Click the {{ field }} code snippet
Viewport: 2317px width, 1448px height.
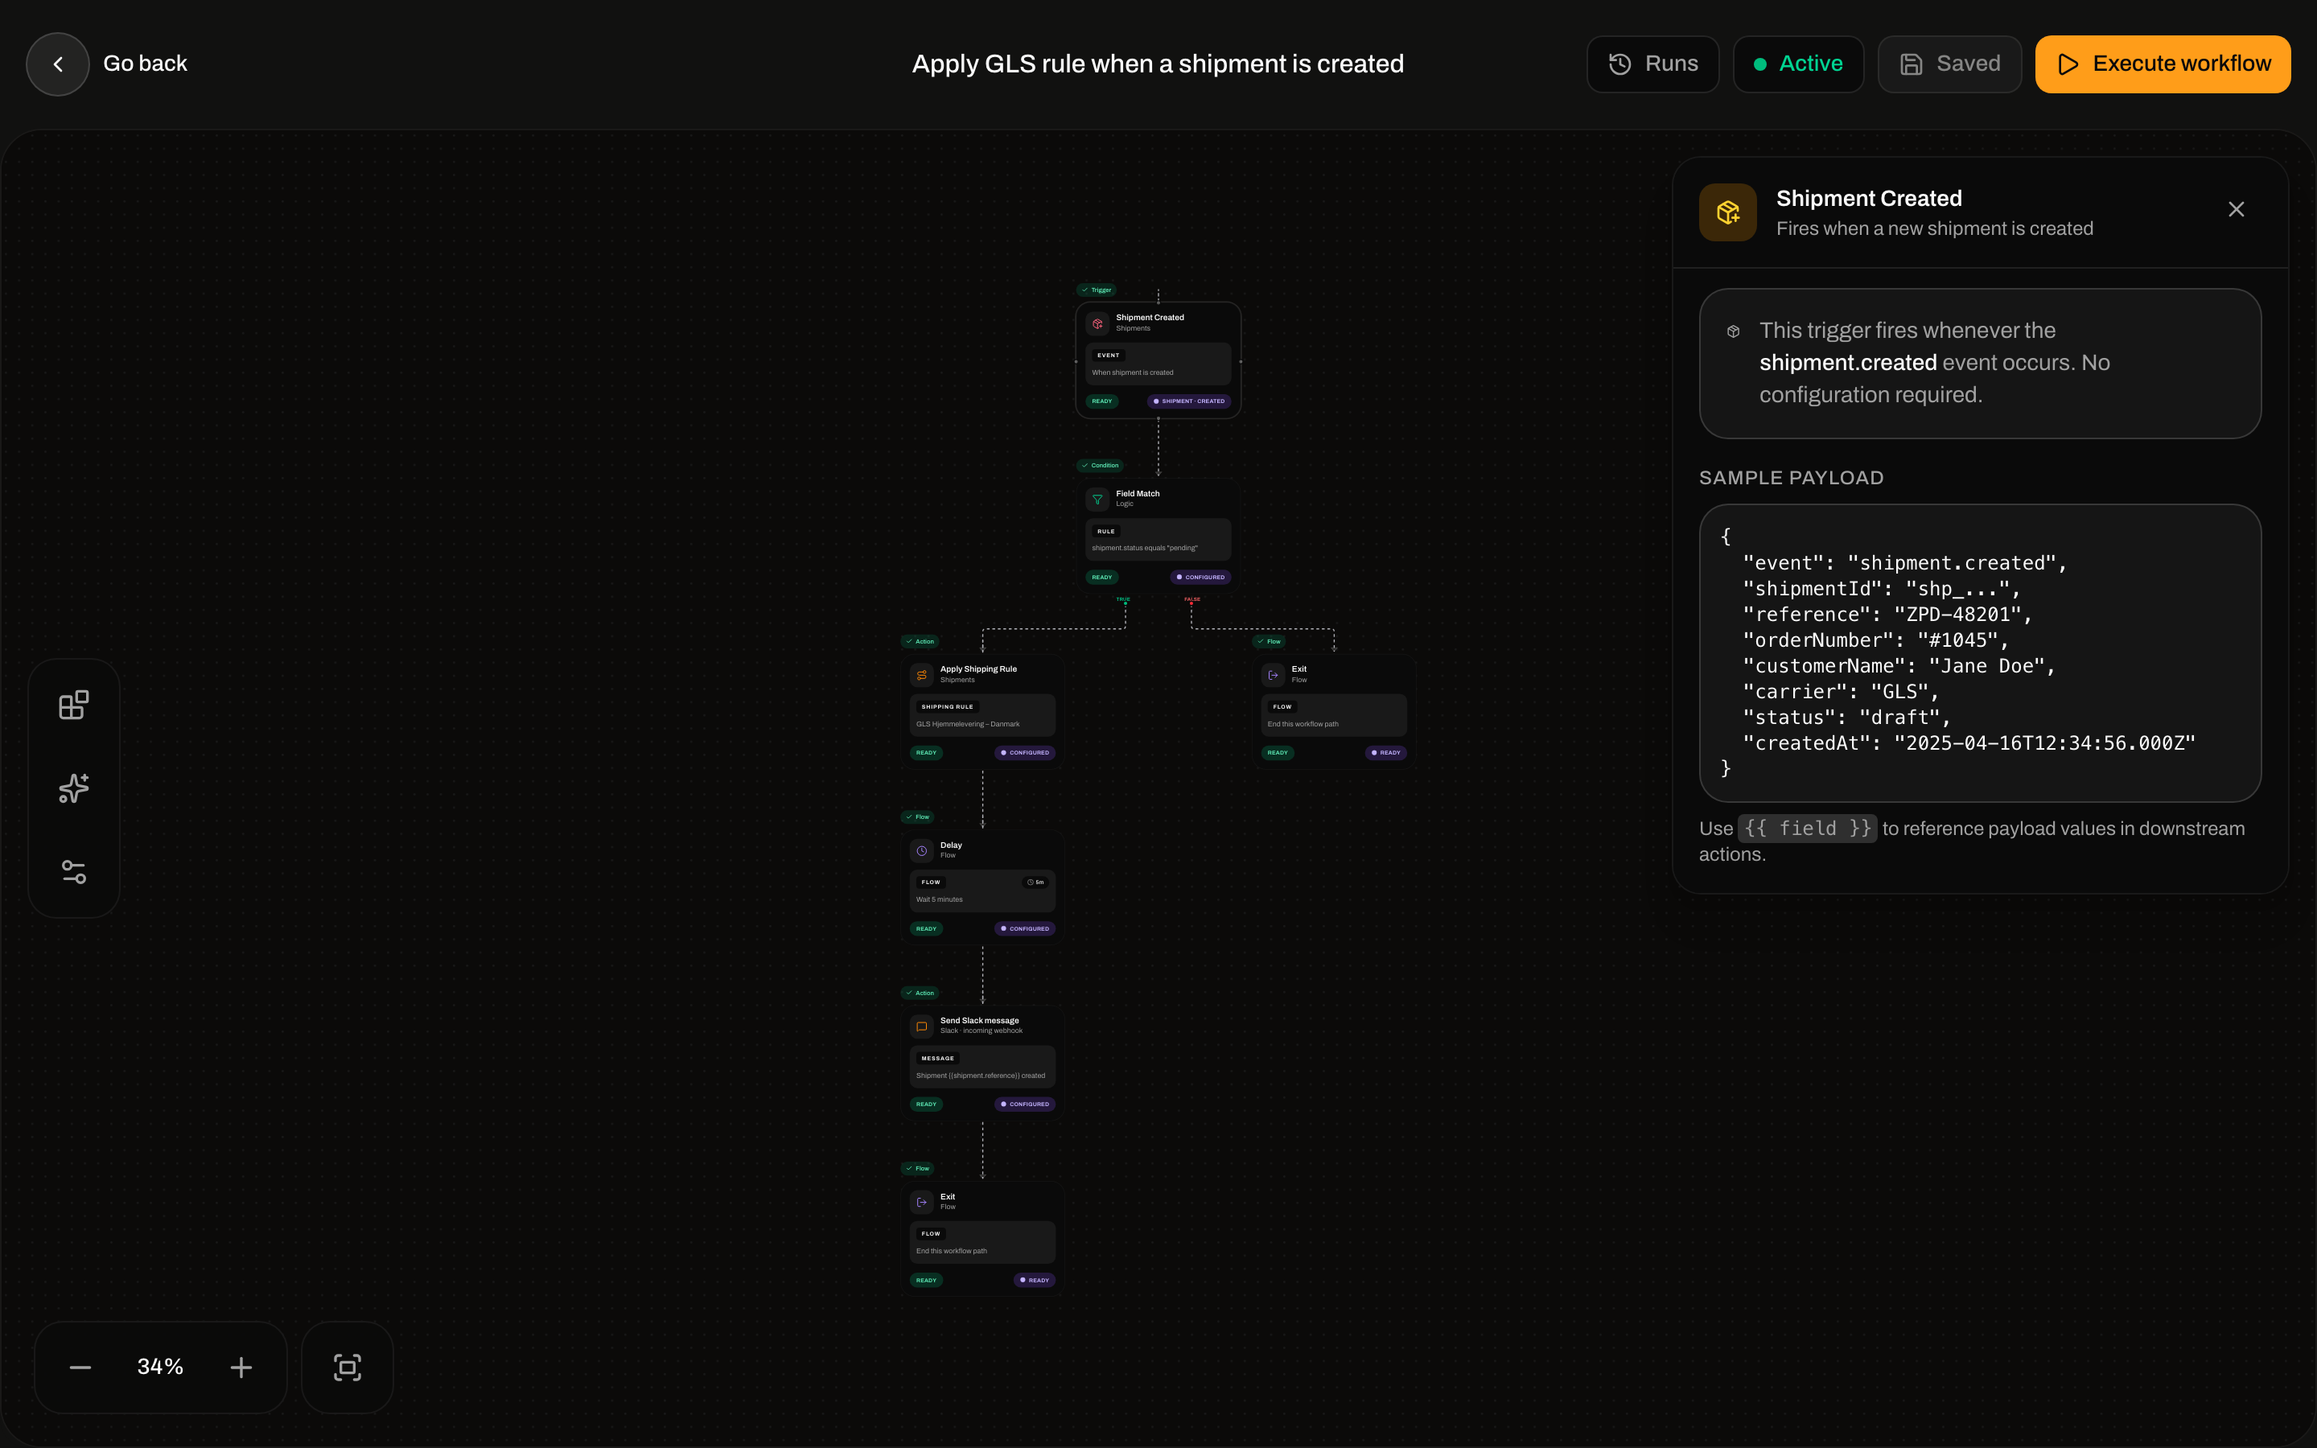click(1807, 829)
